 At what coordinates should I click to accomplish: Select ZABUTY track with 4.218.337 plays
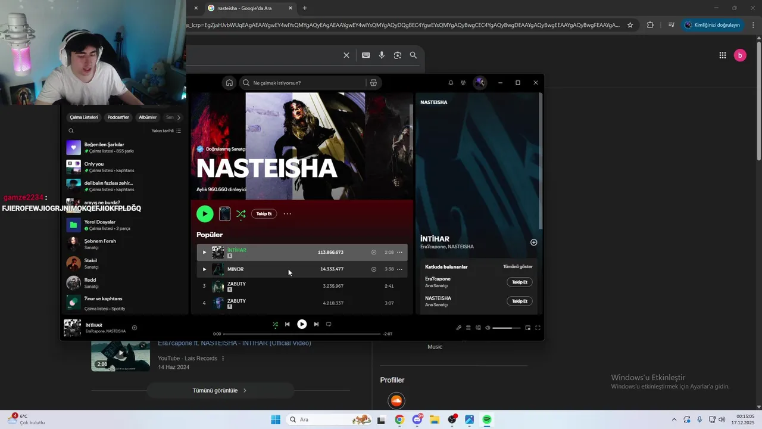302,303
